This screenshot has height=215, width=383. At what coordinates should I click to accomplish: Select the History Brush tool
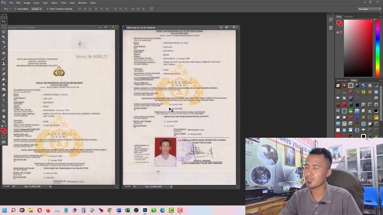click(4, 69)
